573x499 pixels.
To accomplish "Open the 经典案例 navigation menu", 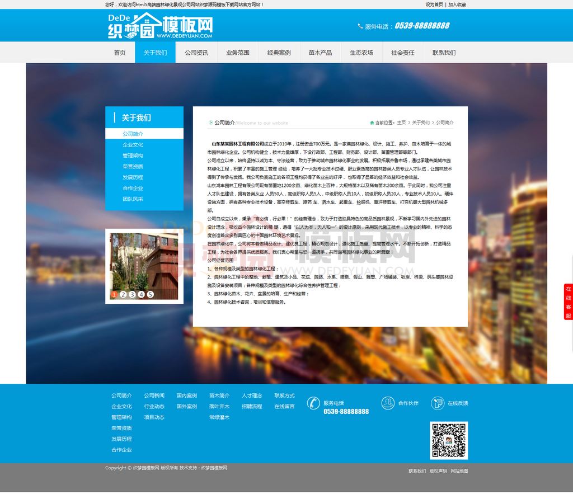I will (x=279, y=53).
